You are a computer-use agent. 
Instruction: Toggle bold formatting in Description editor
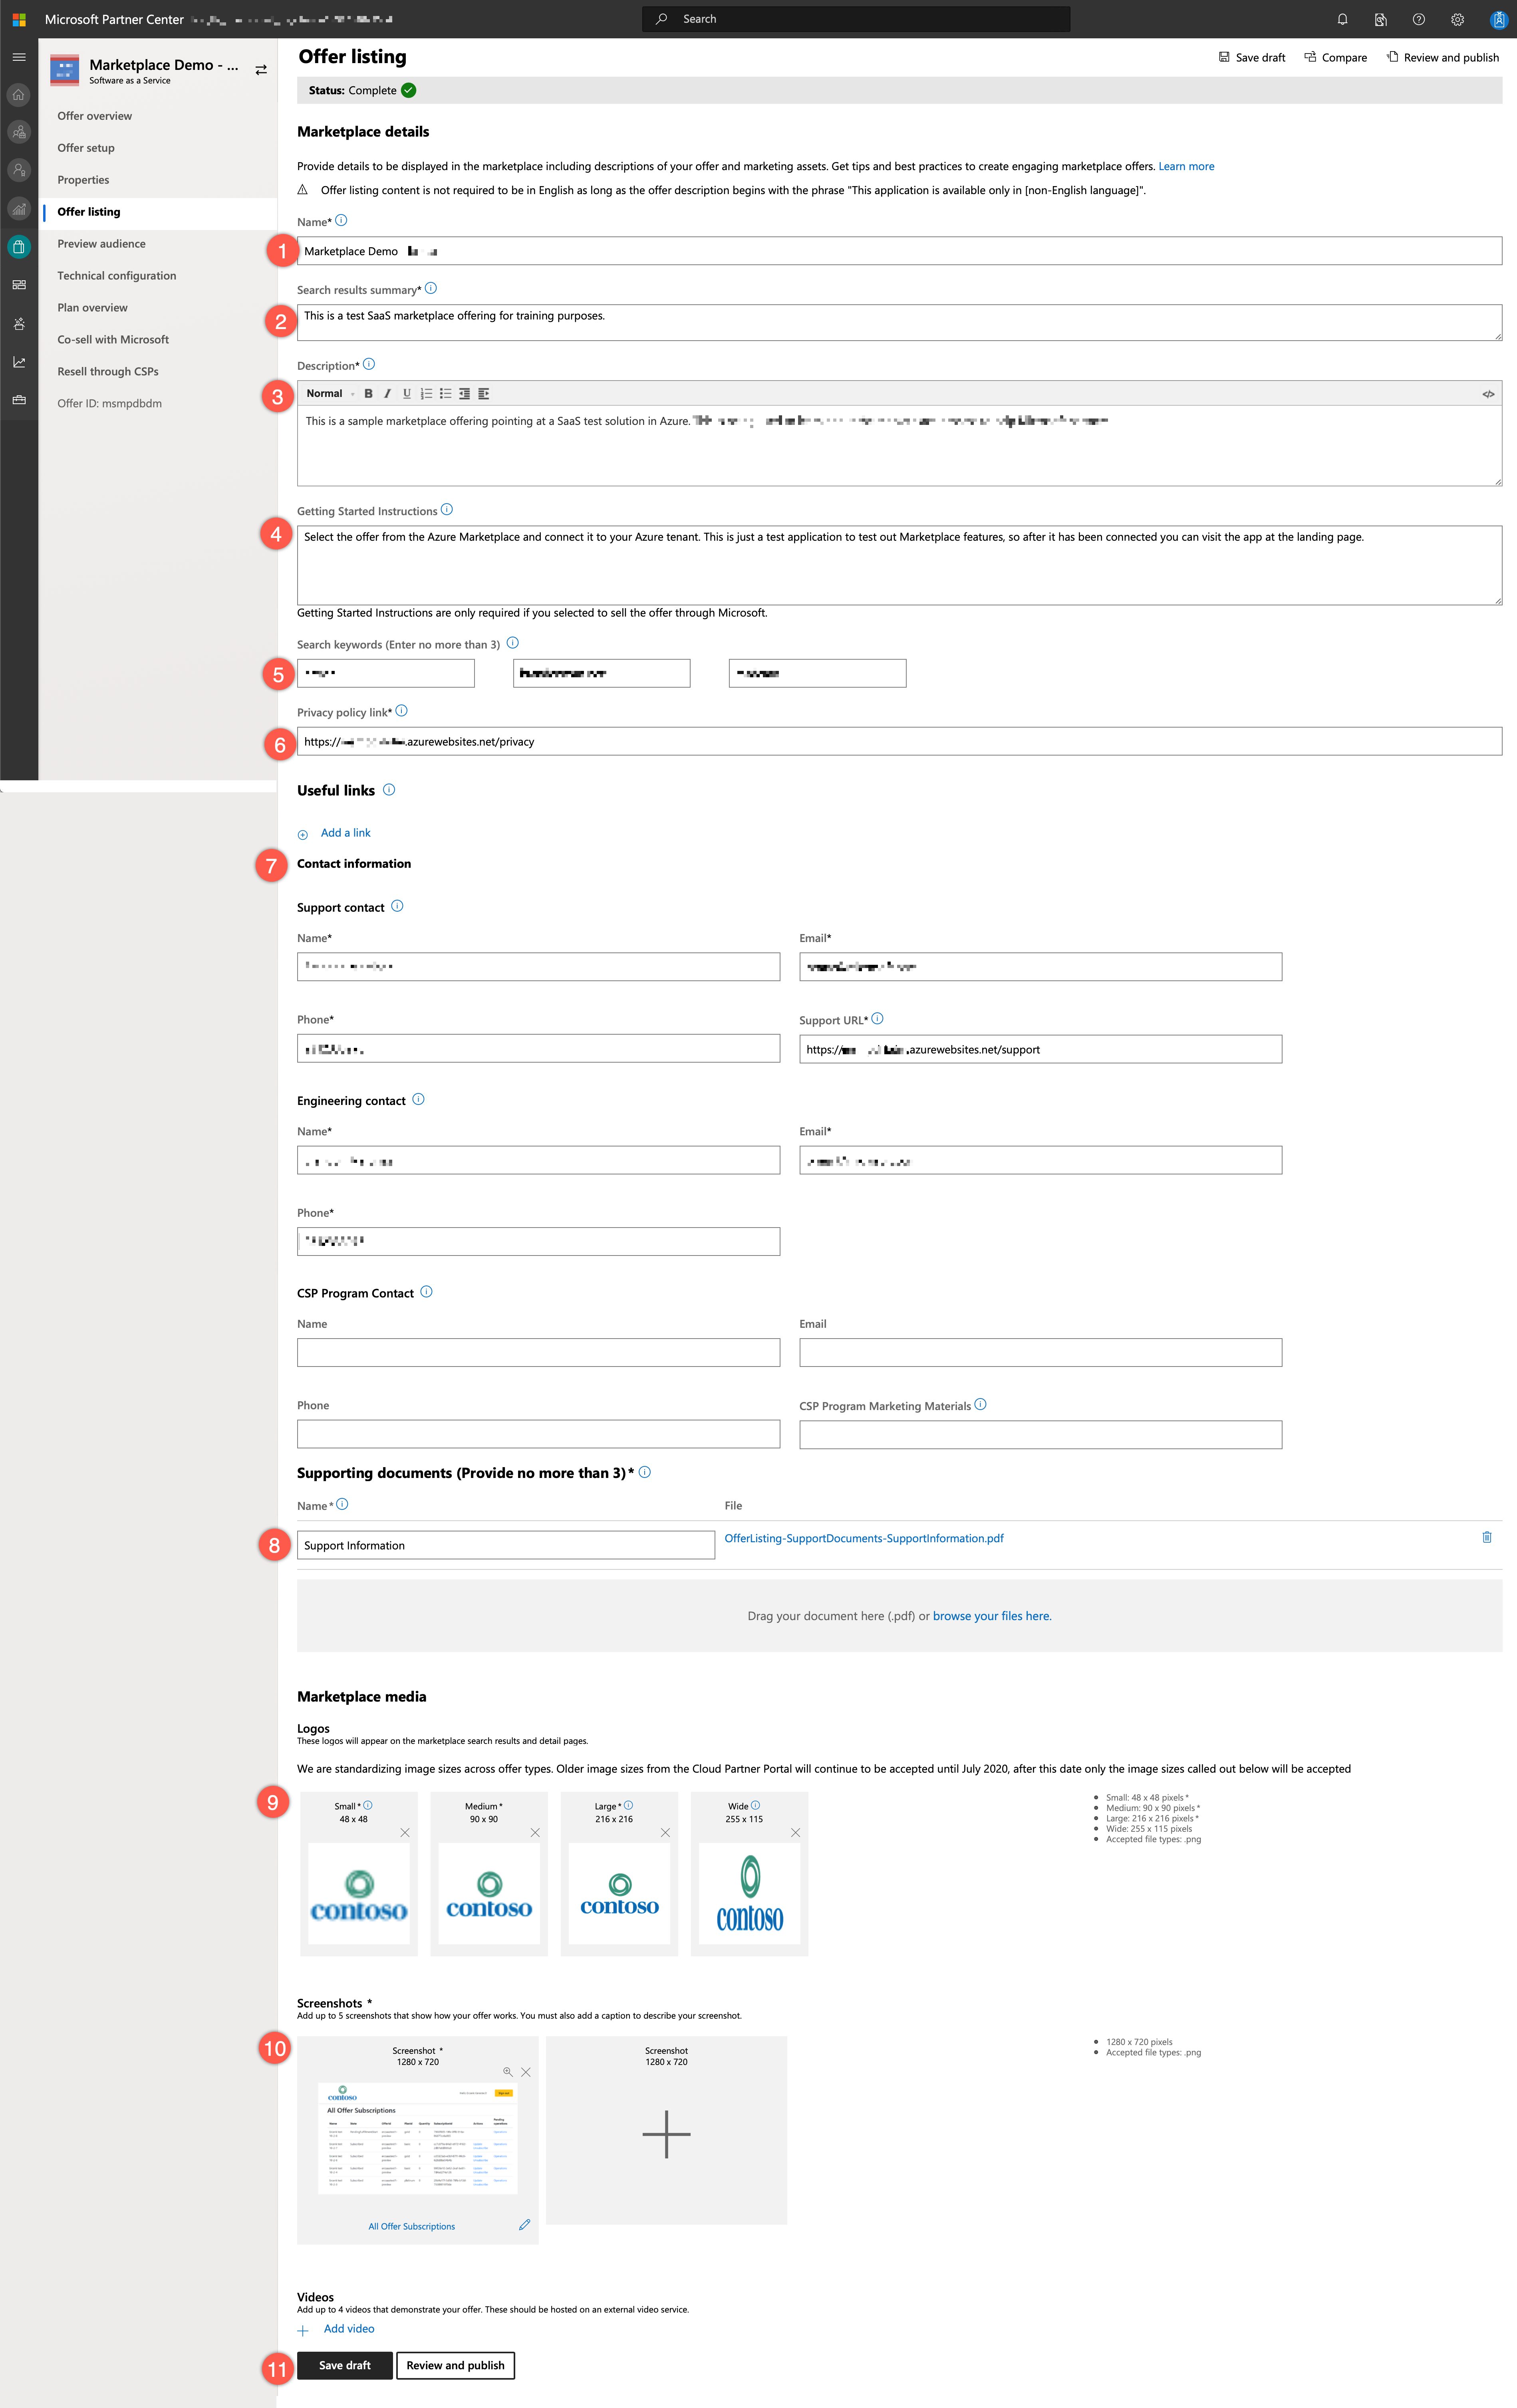[368, 394]
